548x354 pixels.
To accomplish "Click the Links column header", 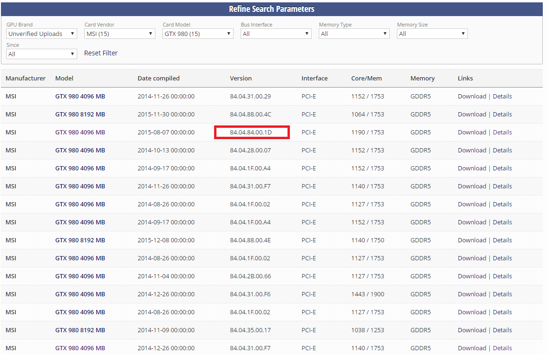I will [465, 78].
